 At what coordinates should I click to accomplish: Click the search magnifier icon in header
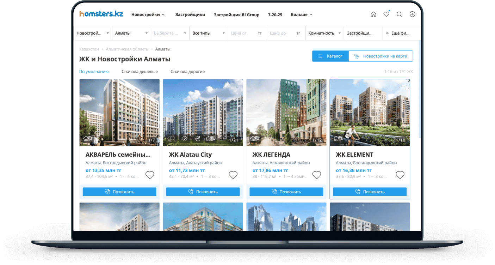pyautogui.click(x=399, y=14)
